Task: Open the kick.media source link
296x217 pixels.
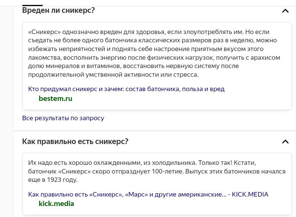Action: [x=56, y=204]
